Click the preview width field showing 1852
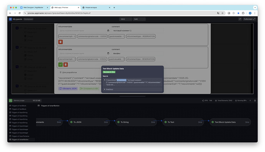Image resolution: width=265 pixels, height=152 pixels. 126,19
